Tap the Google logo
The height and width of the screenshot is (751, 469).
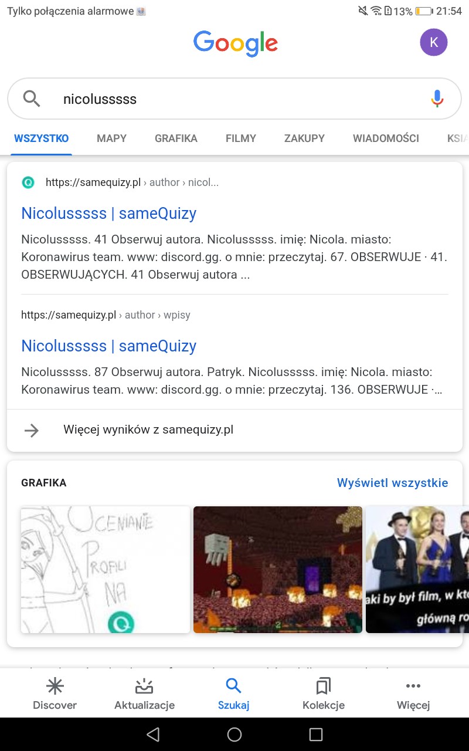[235, 43]
